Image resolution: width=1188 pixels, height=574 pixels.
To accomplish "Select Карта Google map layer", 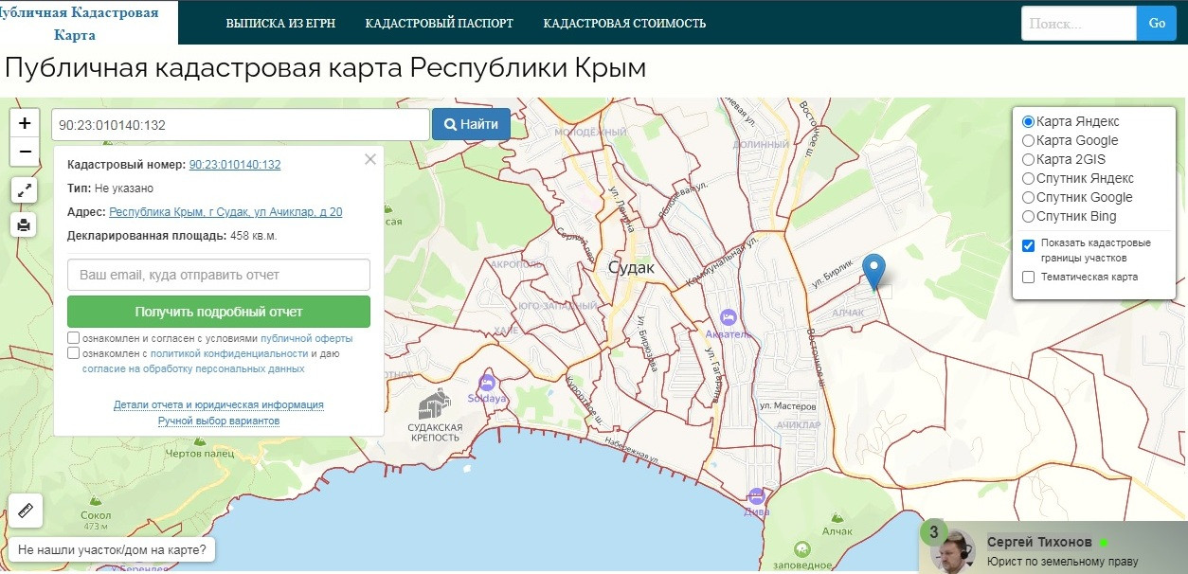I will tap(1028, 140).
